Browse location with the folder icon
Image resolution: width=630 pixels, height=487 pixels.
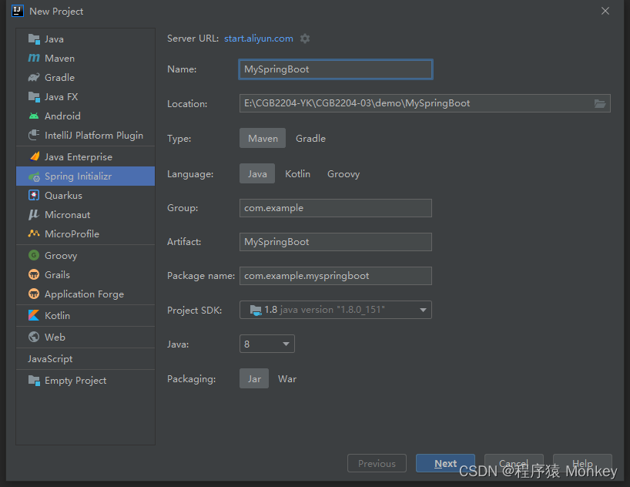[x=600, y=103]
